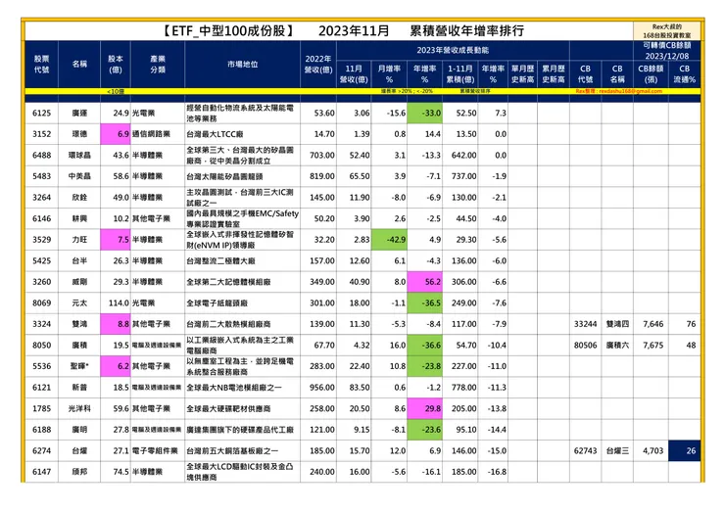
Task: Select the blue 26 CB流通% cell
Action: (x=684, y=451)
